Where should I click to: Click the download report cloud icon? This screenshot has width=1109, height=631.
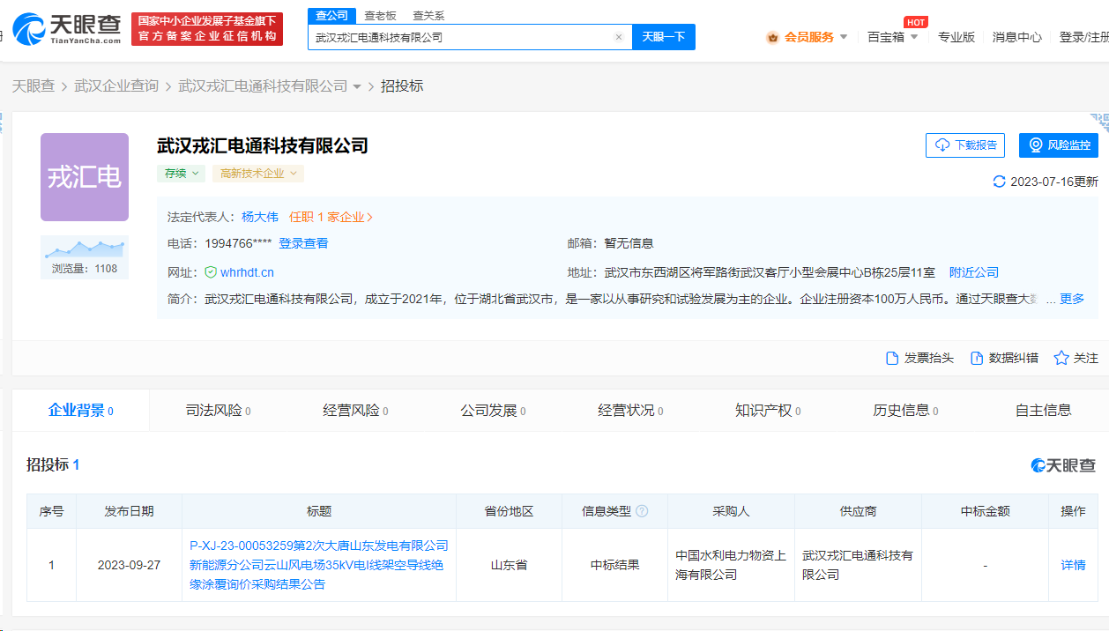click(x=942, y=145)
